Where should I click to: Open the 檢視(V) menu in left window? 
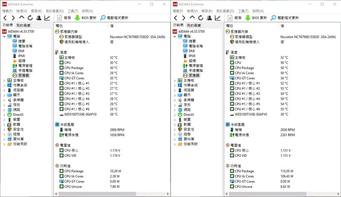22,11
